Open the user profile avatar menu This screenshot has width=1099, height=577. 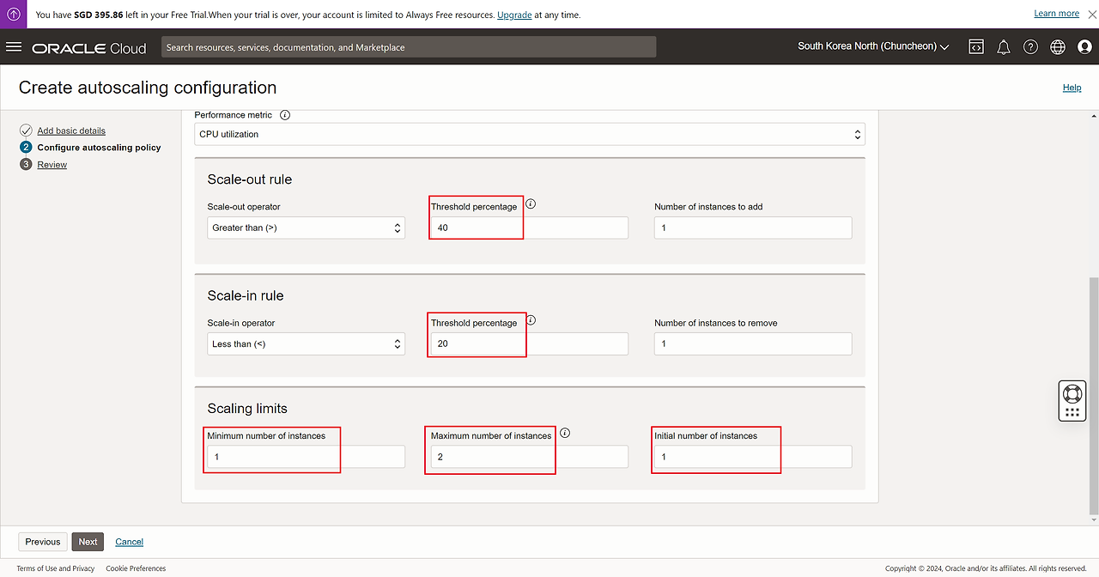(x=1084, y=47)
